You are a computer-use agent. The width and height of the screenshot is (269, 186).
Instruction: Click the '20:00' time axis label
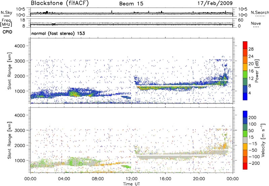[199, 179]
